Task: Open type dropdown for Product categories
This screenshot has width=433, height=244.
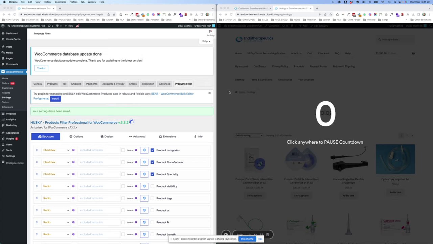Action: (x=56, y=150)
